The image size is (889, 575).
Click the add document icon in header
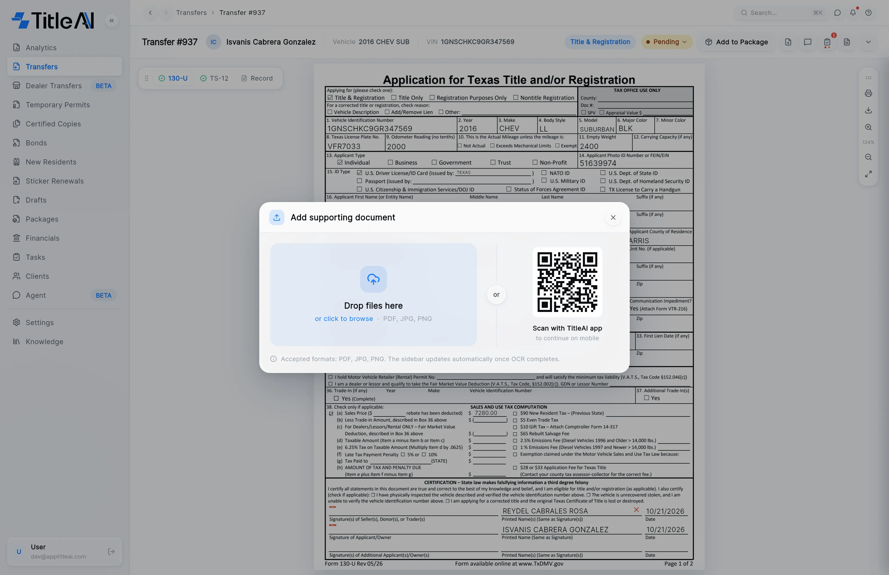pyautogui.click(x=788, y=42)
